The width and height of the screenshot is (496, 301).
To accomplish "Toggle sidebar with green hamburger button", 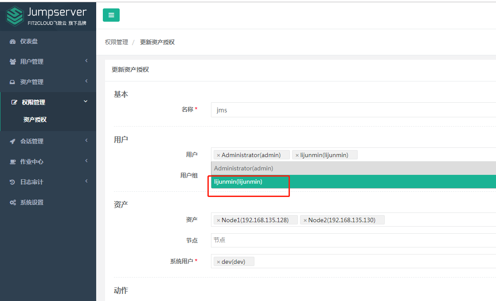I will click(x=111, y=15).
